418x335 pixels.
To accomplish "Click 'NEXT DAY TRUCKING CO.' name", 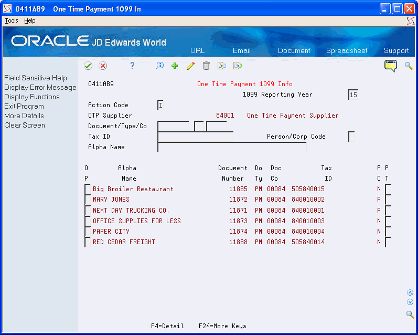I will 131,211.
